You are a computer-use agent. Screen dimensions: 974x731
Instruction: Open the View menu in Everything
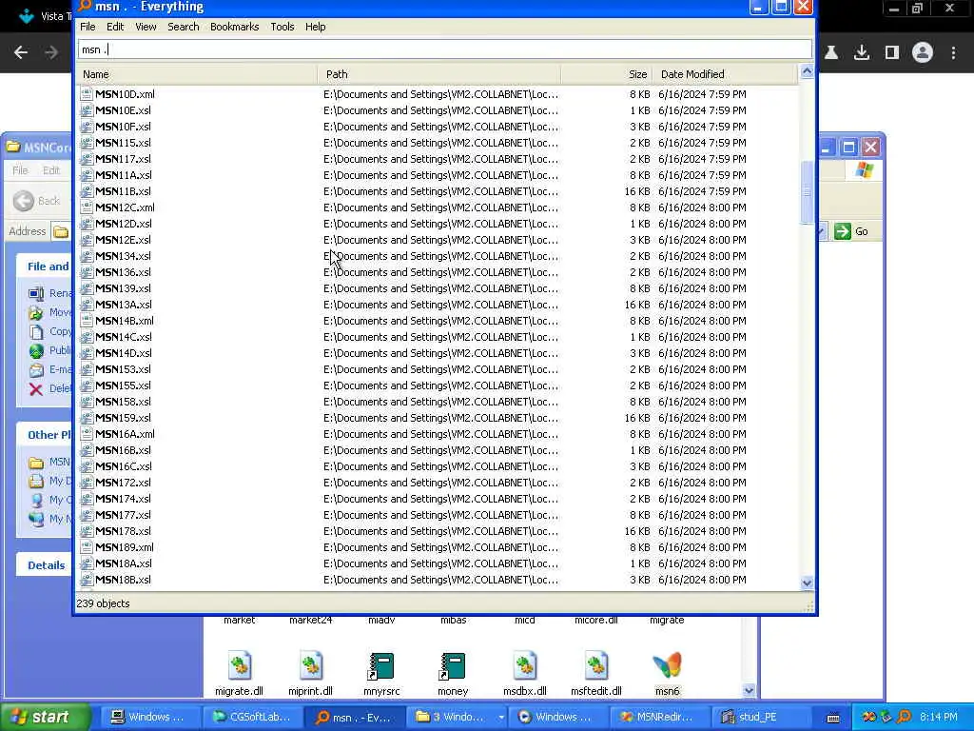pos(146,27)
